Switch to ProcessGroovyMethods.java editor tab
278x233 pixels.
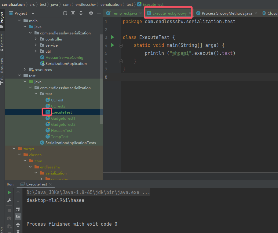coord(227,13)
